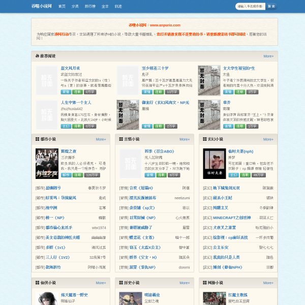Click the grid icon next to 历史小说
The height and width of the screenshot is (305, 305).
(x=121, y=283)
